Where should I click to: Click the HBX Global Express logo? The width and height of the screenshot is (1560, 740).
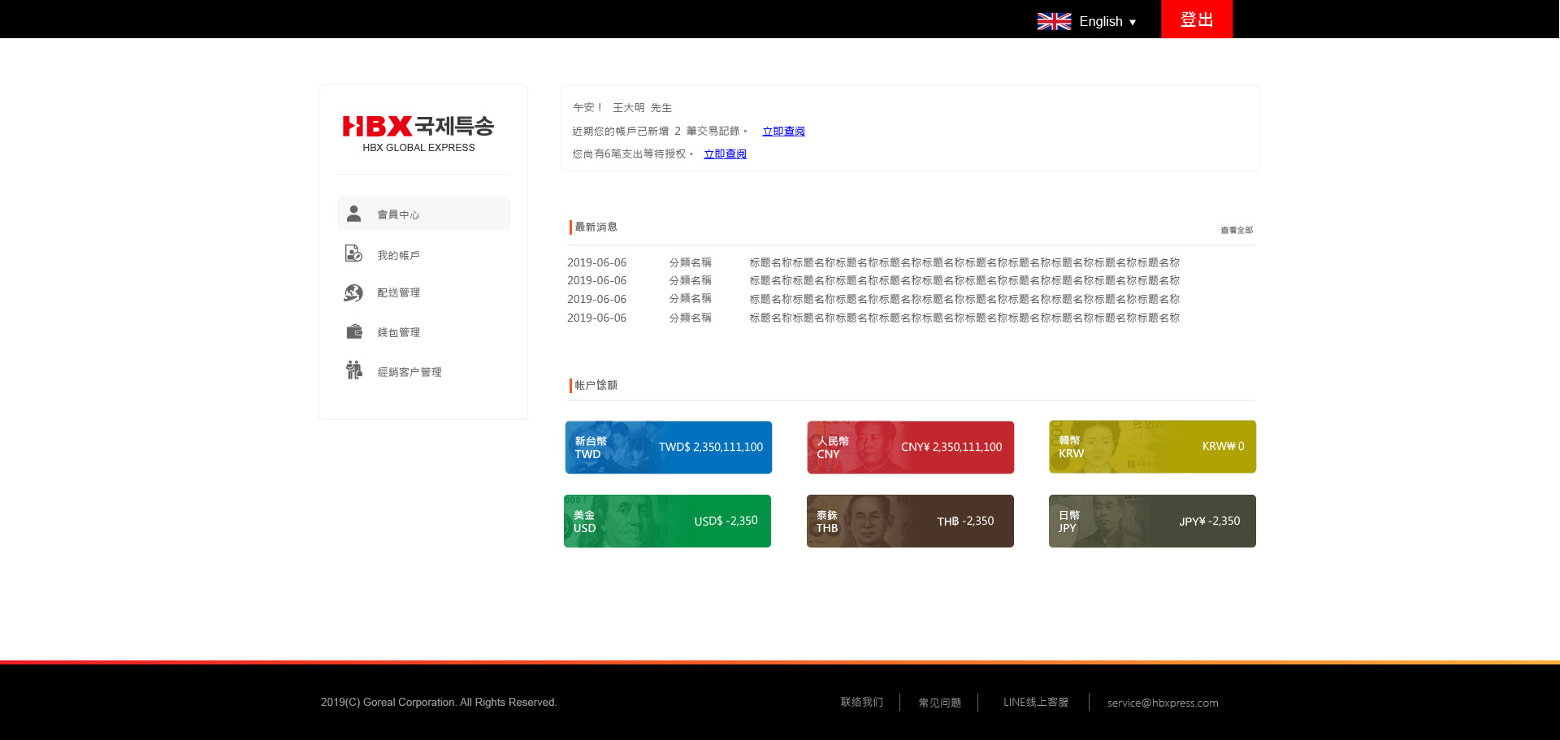click(x=418, y=132)
